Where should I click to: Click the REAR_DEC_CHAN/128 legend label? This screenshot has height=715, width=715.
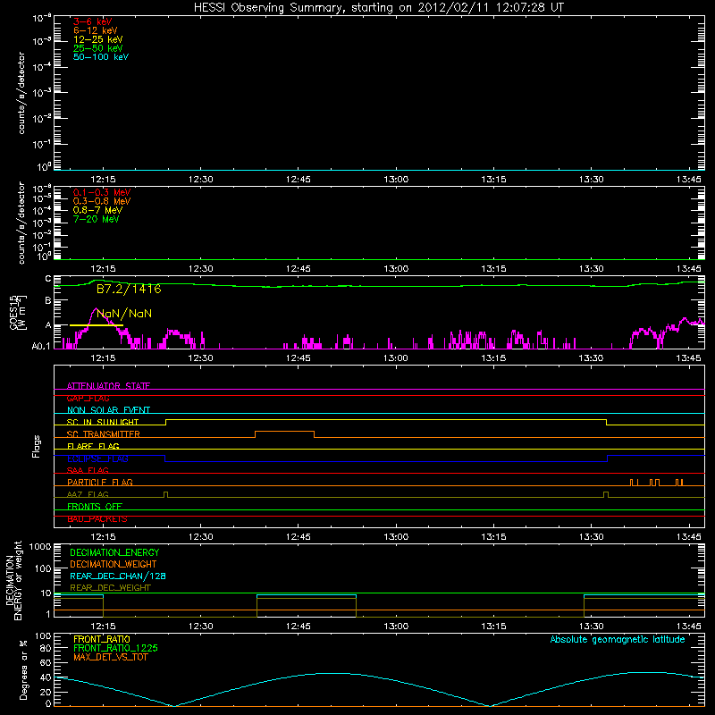pyautogui.click(x=118, y=576)
